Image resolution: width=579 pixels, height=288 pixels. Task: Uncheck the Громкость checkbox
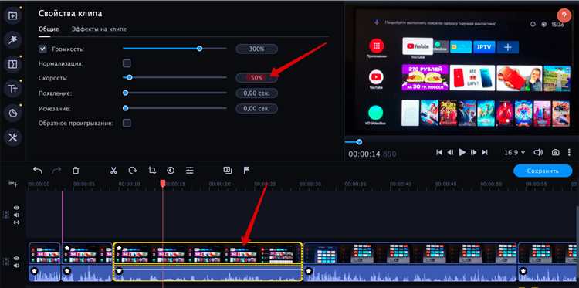click(x=42, y=49)
